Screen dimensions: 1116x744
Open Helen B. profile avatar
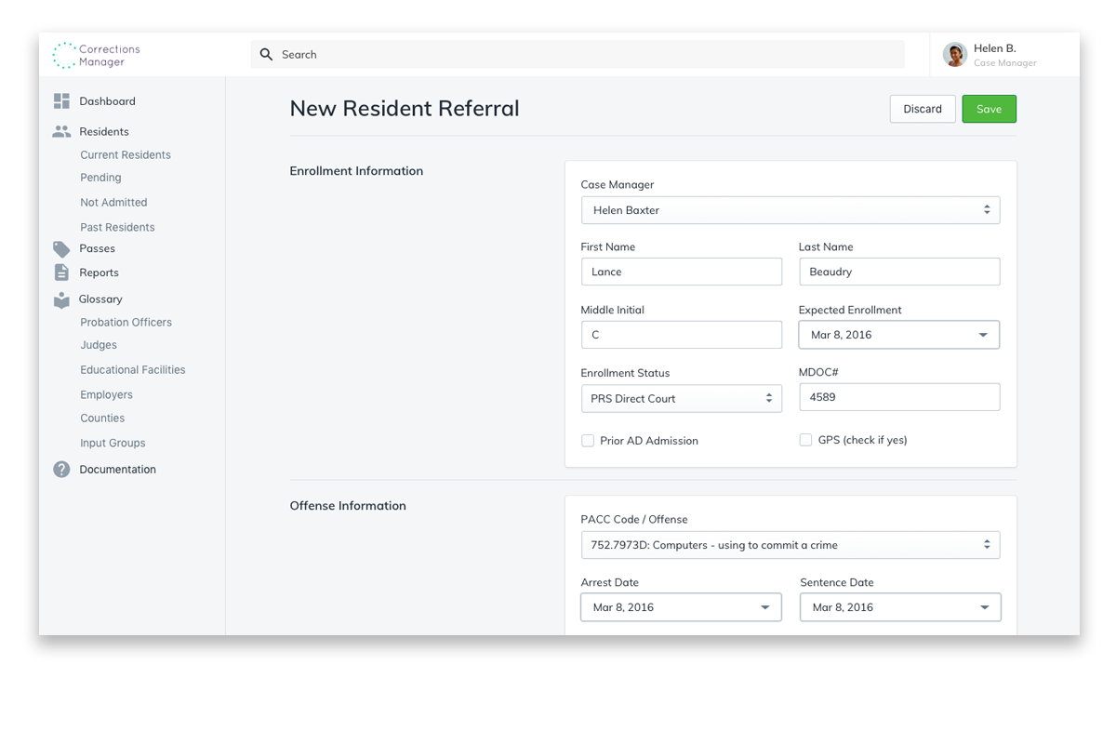tap(955, 55)
